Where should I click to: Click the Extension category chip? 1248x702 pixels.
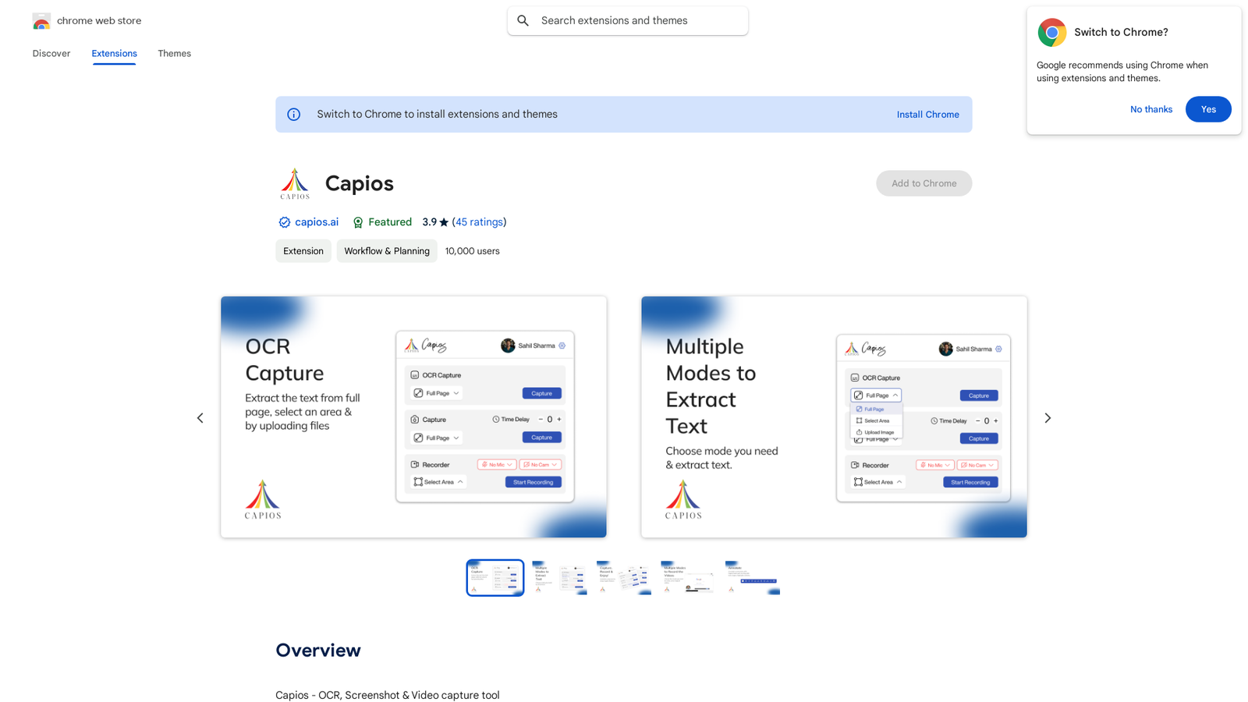click(303, 251)
